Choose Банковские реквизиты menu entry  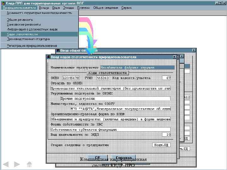(x=39, y=25)
